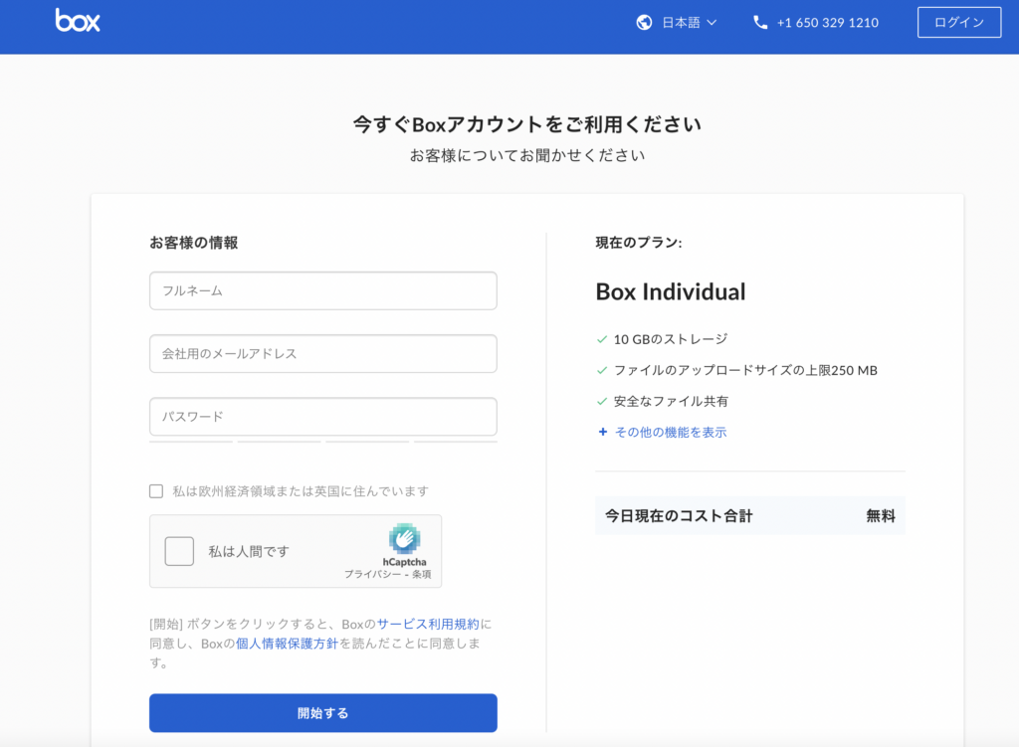This screenshot has width=1019, height=747.
Task: Tick the 私は人間です captcha checkbox
Action: click(x=179, y=551)
